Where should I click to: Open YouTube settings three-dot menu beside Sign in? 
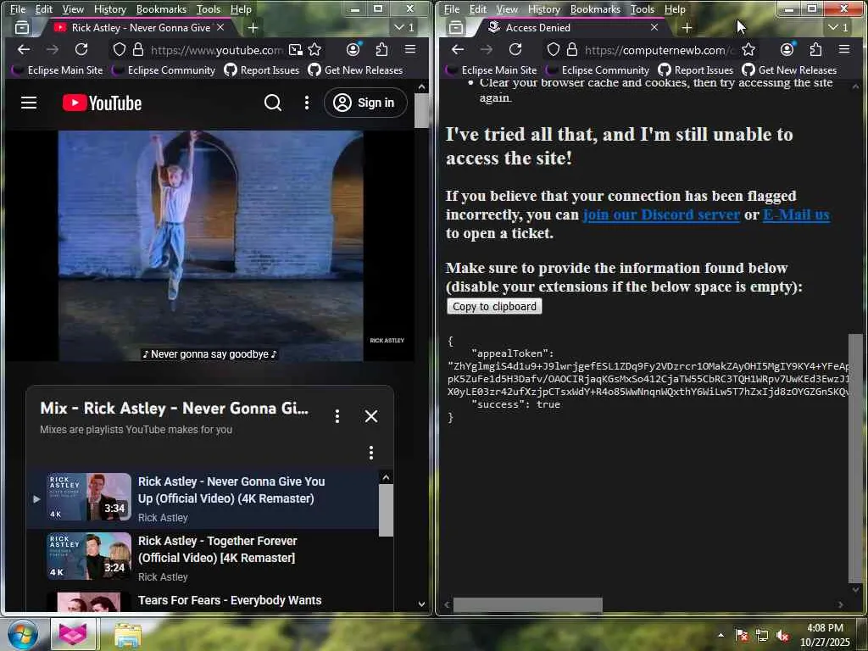pos(307,103)
